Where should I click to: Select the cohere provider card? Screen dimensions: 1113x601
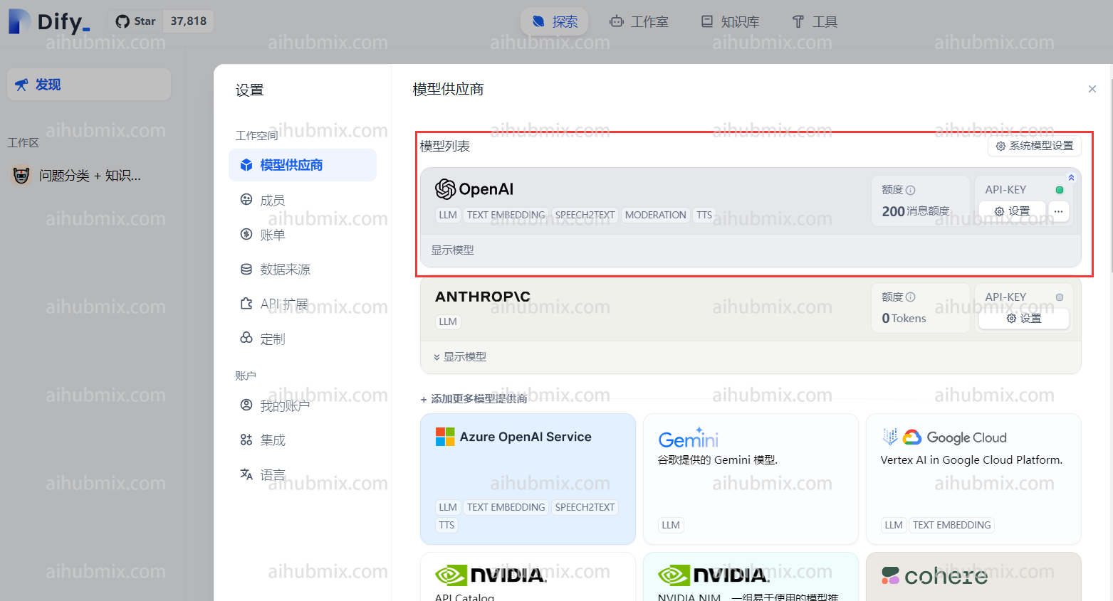tap(973, 577)
